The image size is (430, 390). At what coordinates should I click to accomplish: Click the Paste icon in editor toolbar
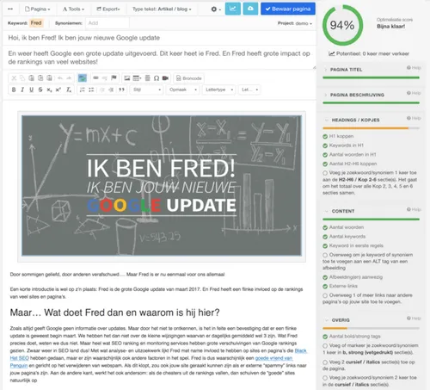click(32, 78)
